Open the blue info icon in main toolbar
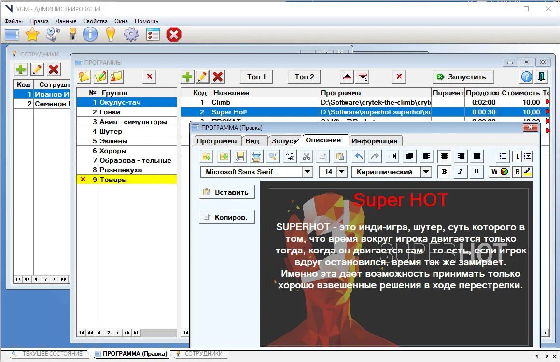This screenshot has height=362, width=560. pyautogui.click(x=90, y=35)
